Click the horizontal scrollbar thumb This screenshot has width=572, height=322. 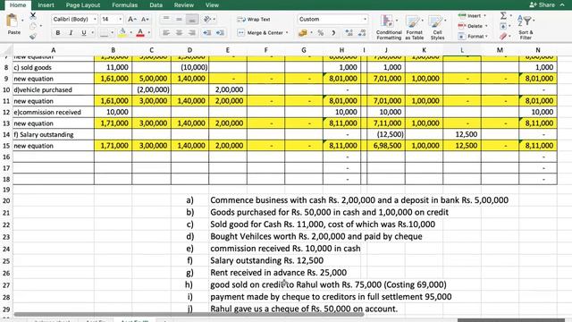[189, 314]
